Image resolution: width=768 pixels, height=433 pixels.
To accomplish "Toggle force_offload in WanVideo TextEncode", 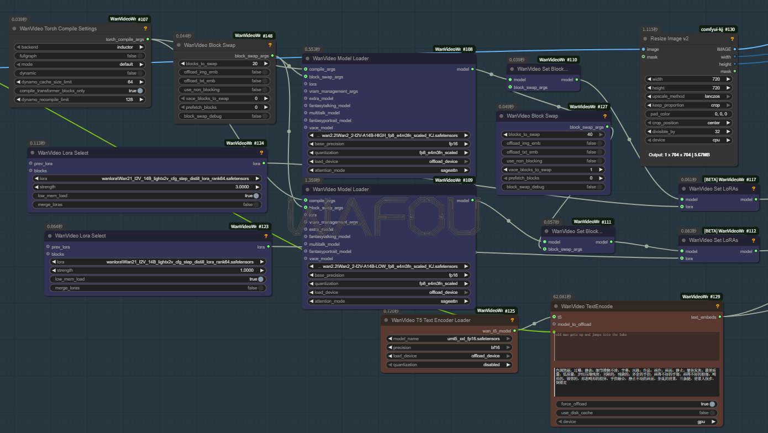I will click(x=637, y=404).
